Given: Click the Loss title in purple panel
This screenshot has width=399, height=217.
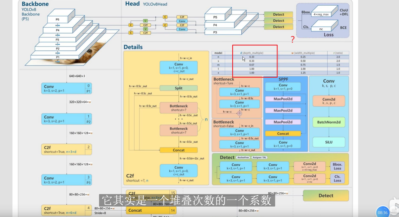Looking at the screenshot, I should (328, 35).
